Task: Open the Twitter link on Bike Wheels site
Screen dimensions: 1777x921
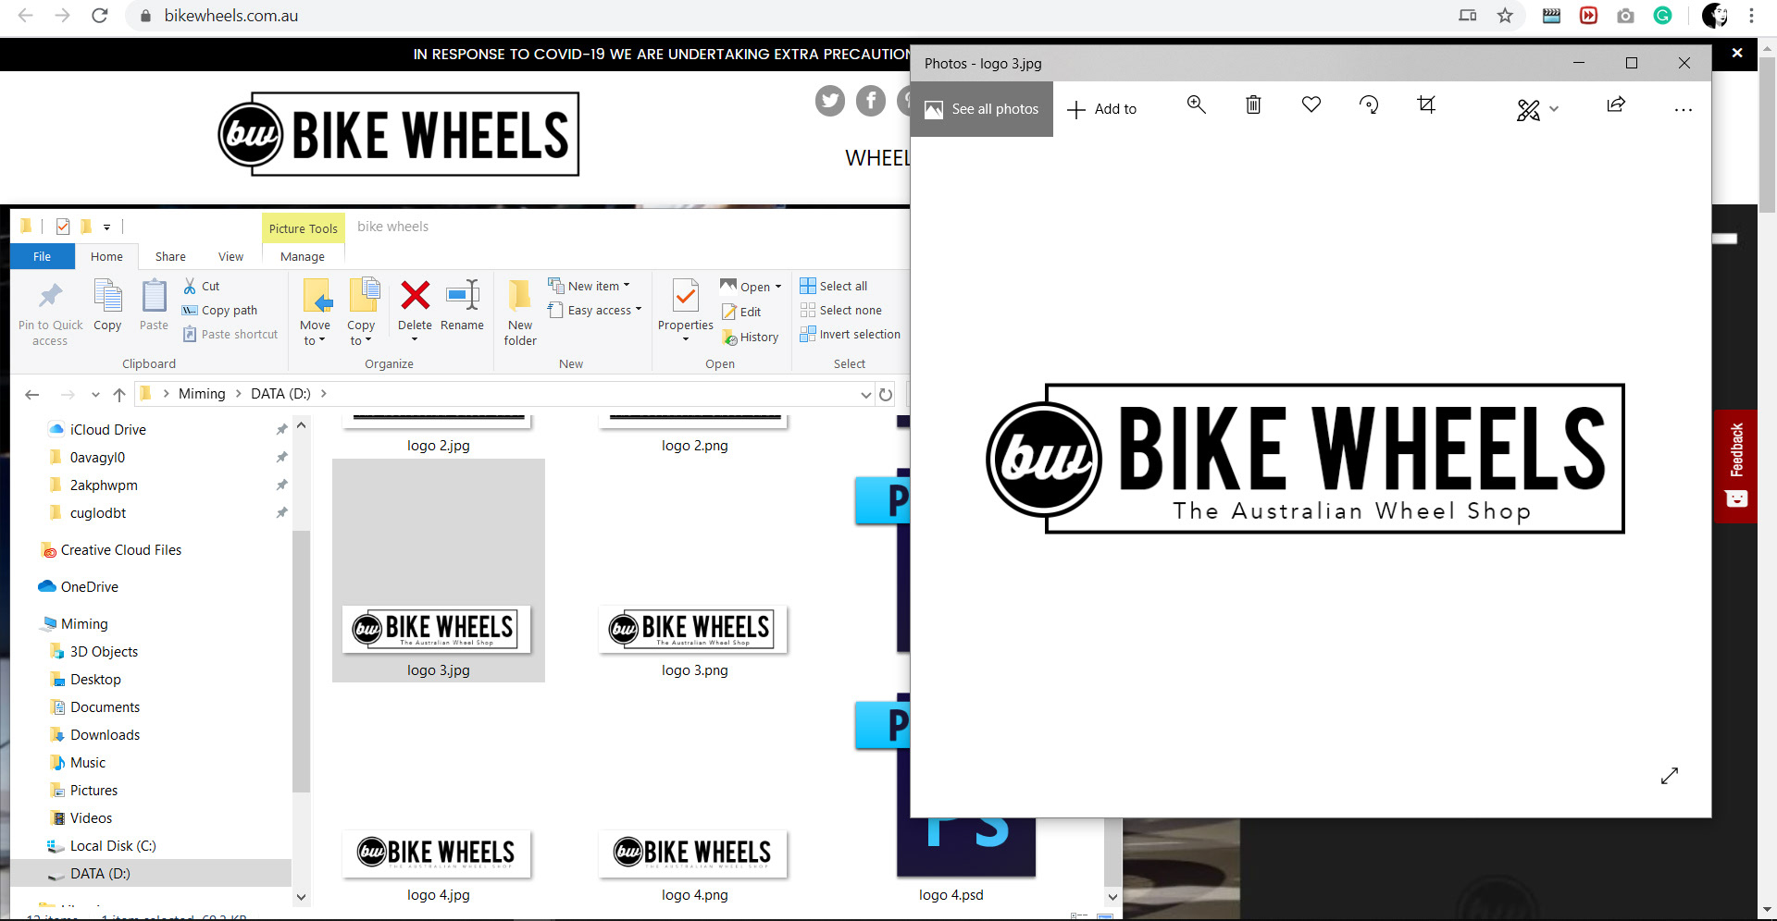Action: pyautogui.click(x=830, y=100)
